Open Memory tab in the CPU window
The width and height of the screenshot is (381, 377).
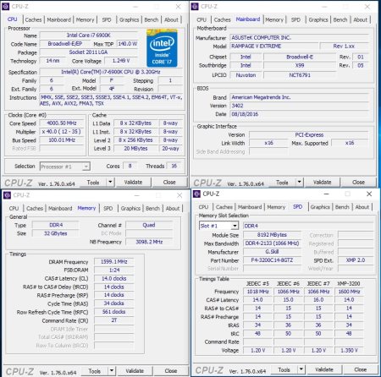pos(85,19)
